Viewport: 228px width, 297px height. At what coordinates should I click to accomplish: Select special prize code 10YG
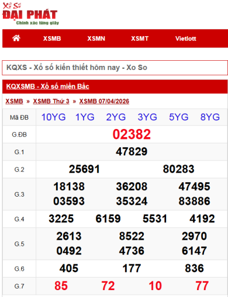pyautogui.click(x=53, y=117)
